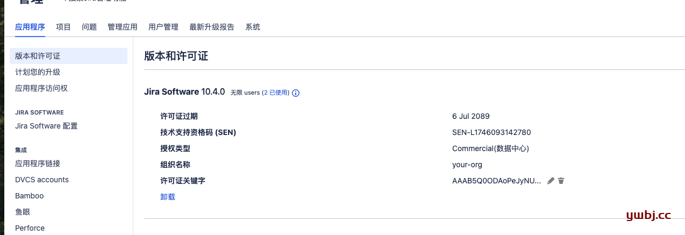
Task: Switch to the 问题 tab
Action: 89,27
